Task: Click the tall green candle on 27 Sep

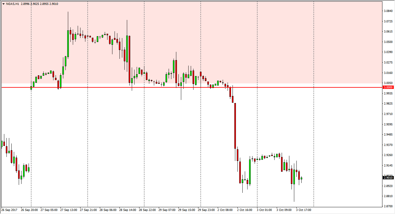Action: click(x=68, y=44)
